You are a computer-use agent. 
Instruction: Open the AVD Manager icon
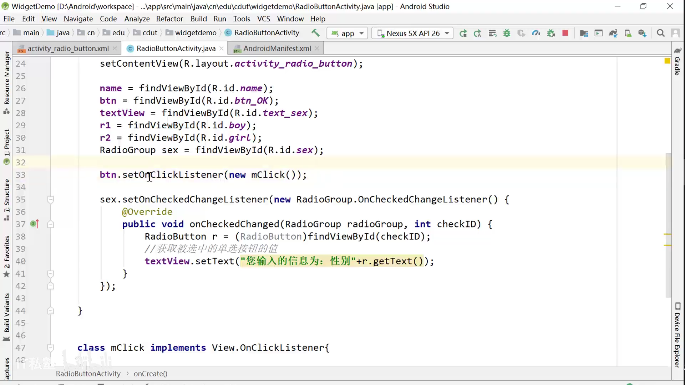click(628, 33)
